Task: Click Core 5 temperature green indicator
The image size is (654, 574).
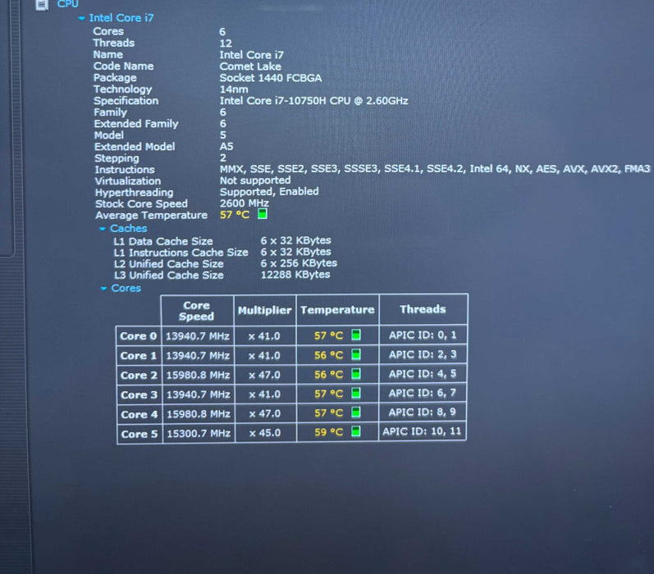Action: [x=356, y=431]
